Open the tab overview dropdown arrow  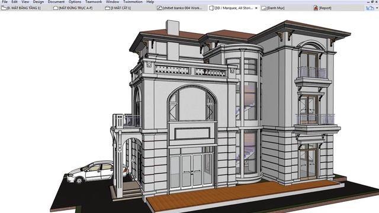coord(377,8)
